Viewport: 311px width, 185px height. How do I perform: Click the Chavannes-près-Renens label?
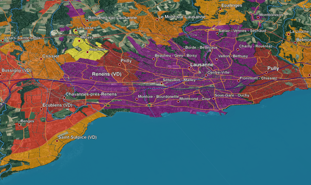[91, 94]
